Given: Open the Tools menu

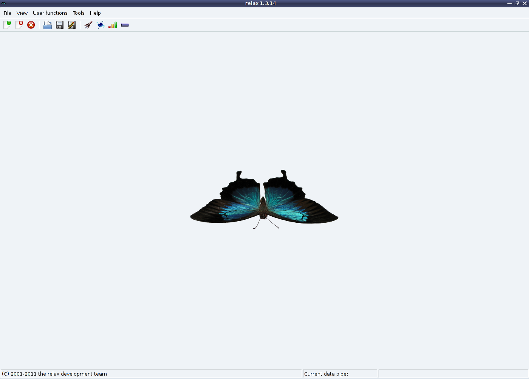Looking at the screenshot, I should point(79,13).
